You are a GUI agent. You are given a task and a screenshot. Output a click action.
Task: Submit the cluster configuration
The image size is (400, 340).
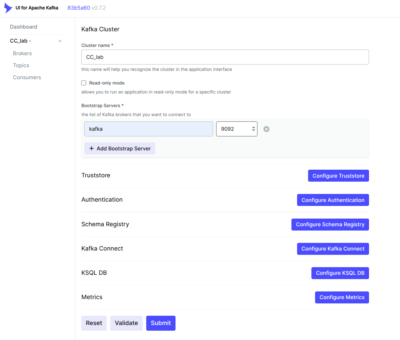coord(161,323)
